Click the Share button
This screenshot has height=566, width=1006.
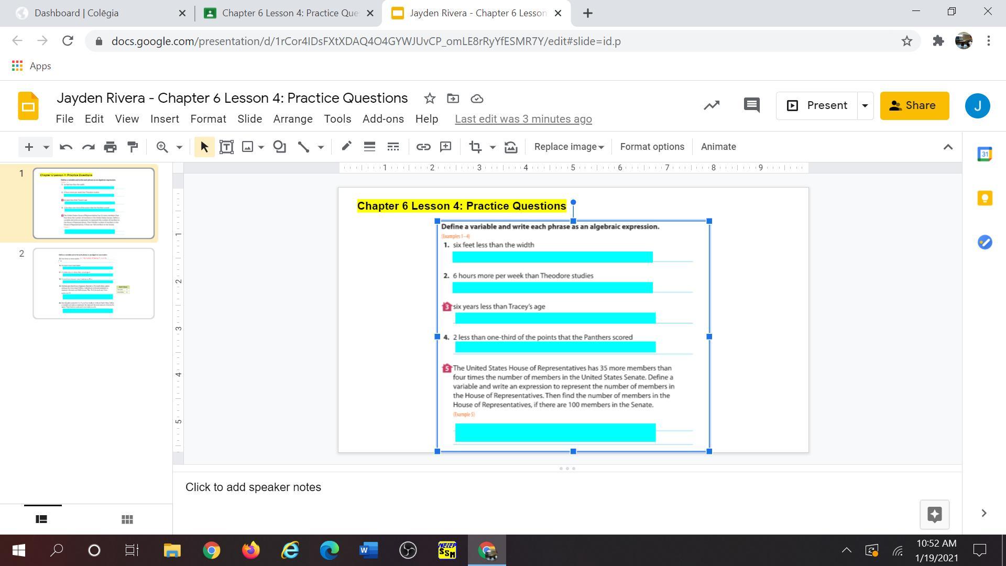click(x=914, y=106)
